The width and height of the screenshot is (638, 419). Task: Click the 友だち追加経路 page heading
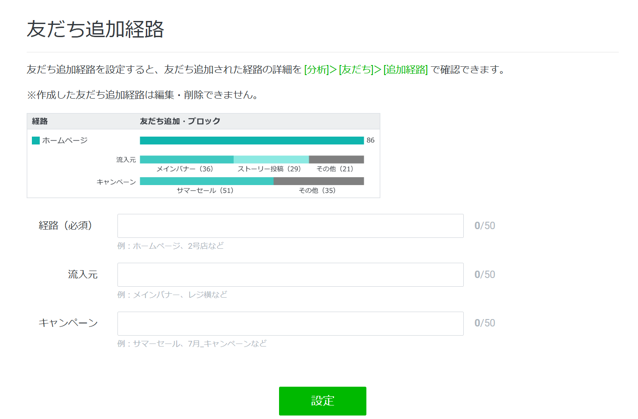tap(95, 29)
